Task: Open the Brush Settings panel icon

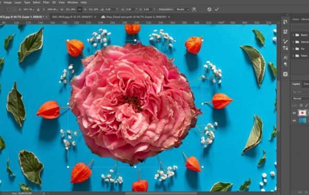Action: point(285,48)
